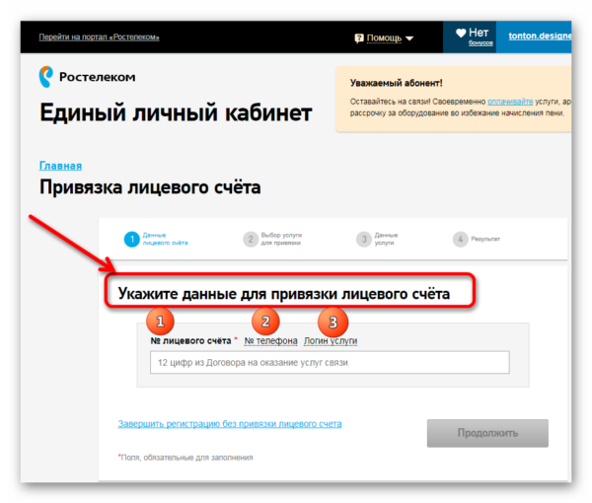
Task: Click the Данные лицевого счёта step label
Action: [x=165, y=239]
